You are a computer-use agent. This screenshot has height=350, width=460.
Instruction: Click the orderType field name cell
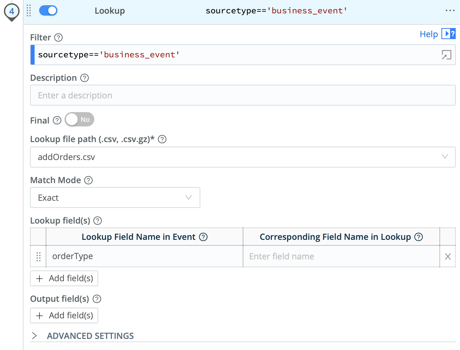(x=145, y=256)
